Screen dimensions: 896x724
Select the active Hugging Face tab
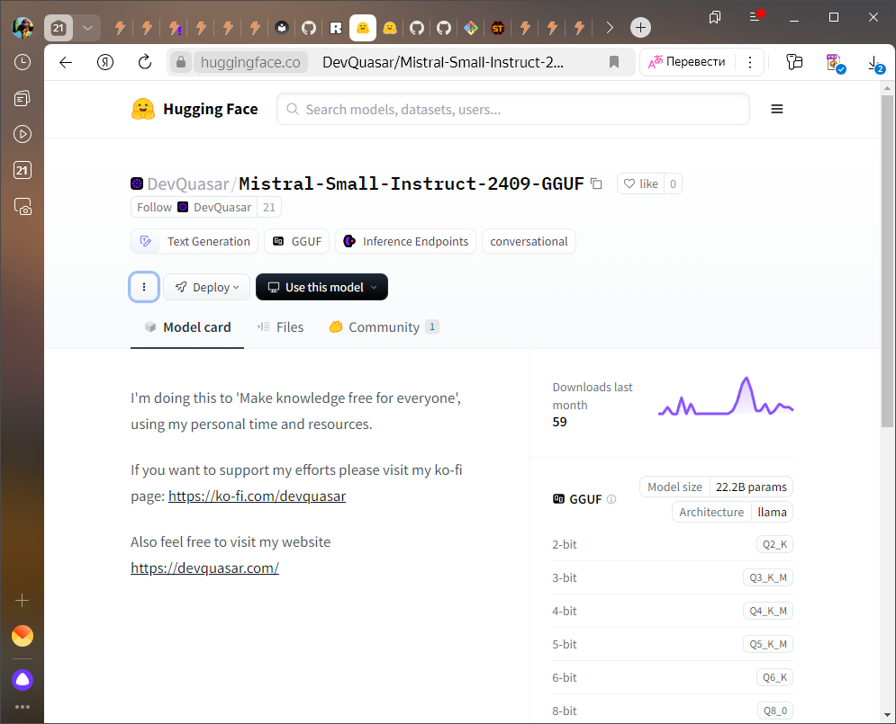tap(363, 27)
